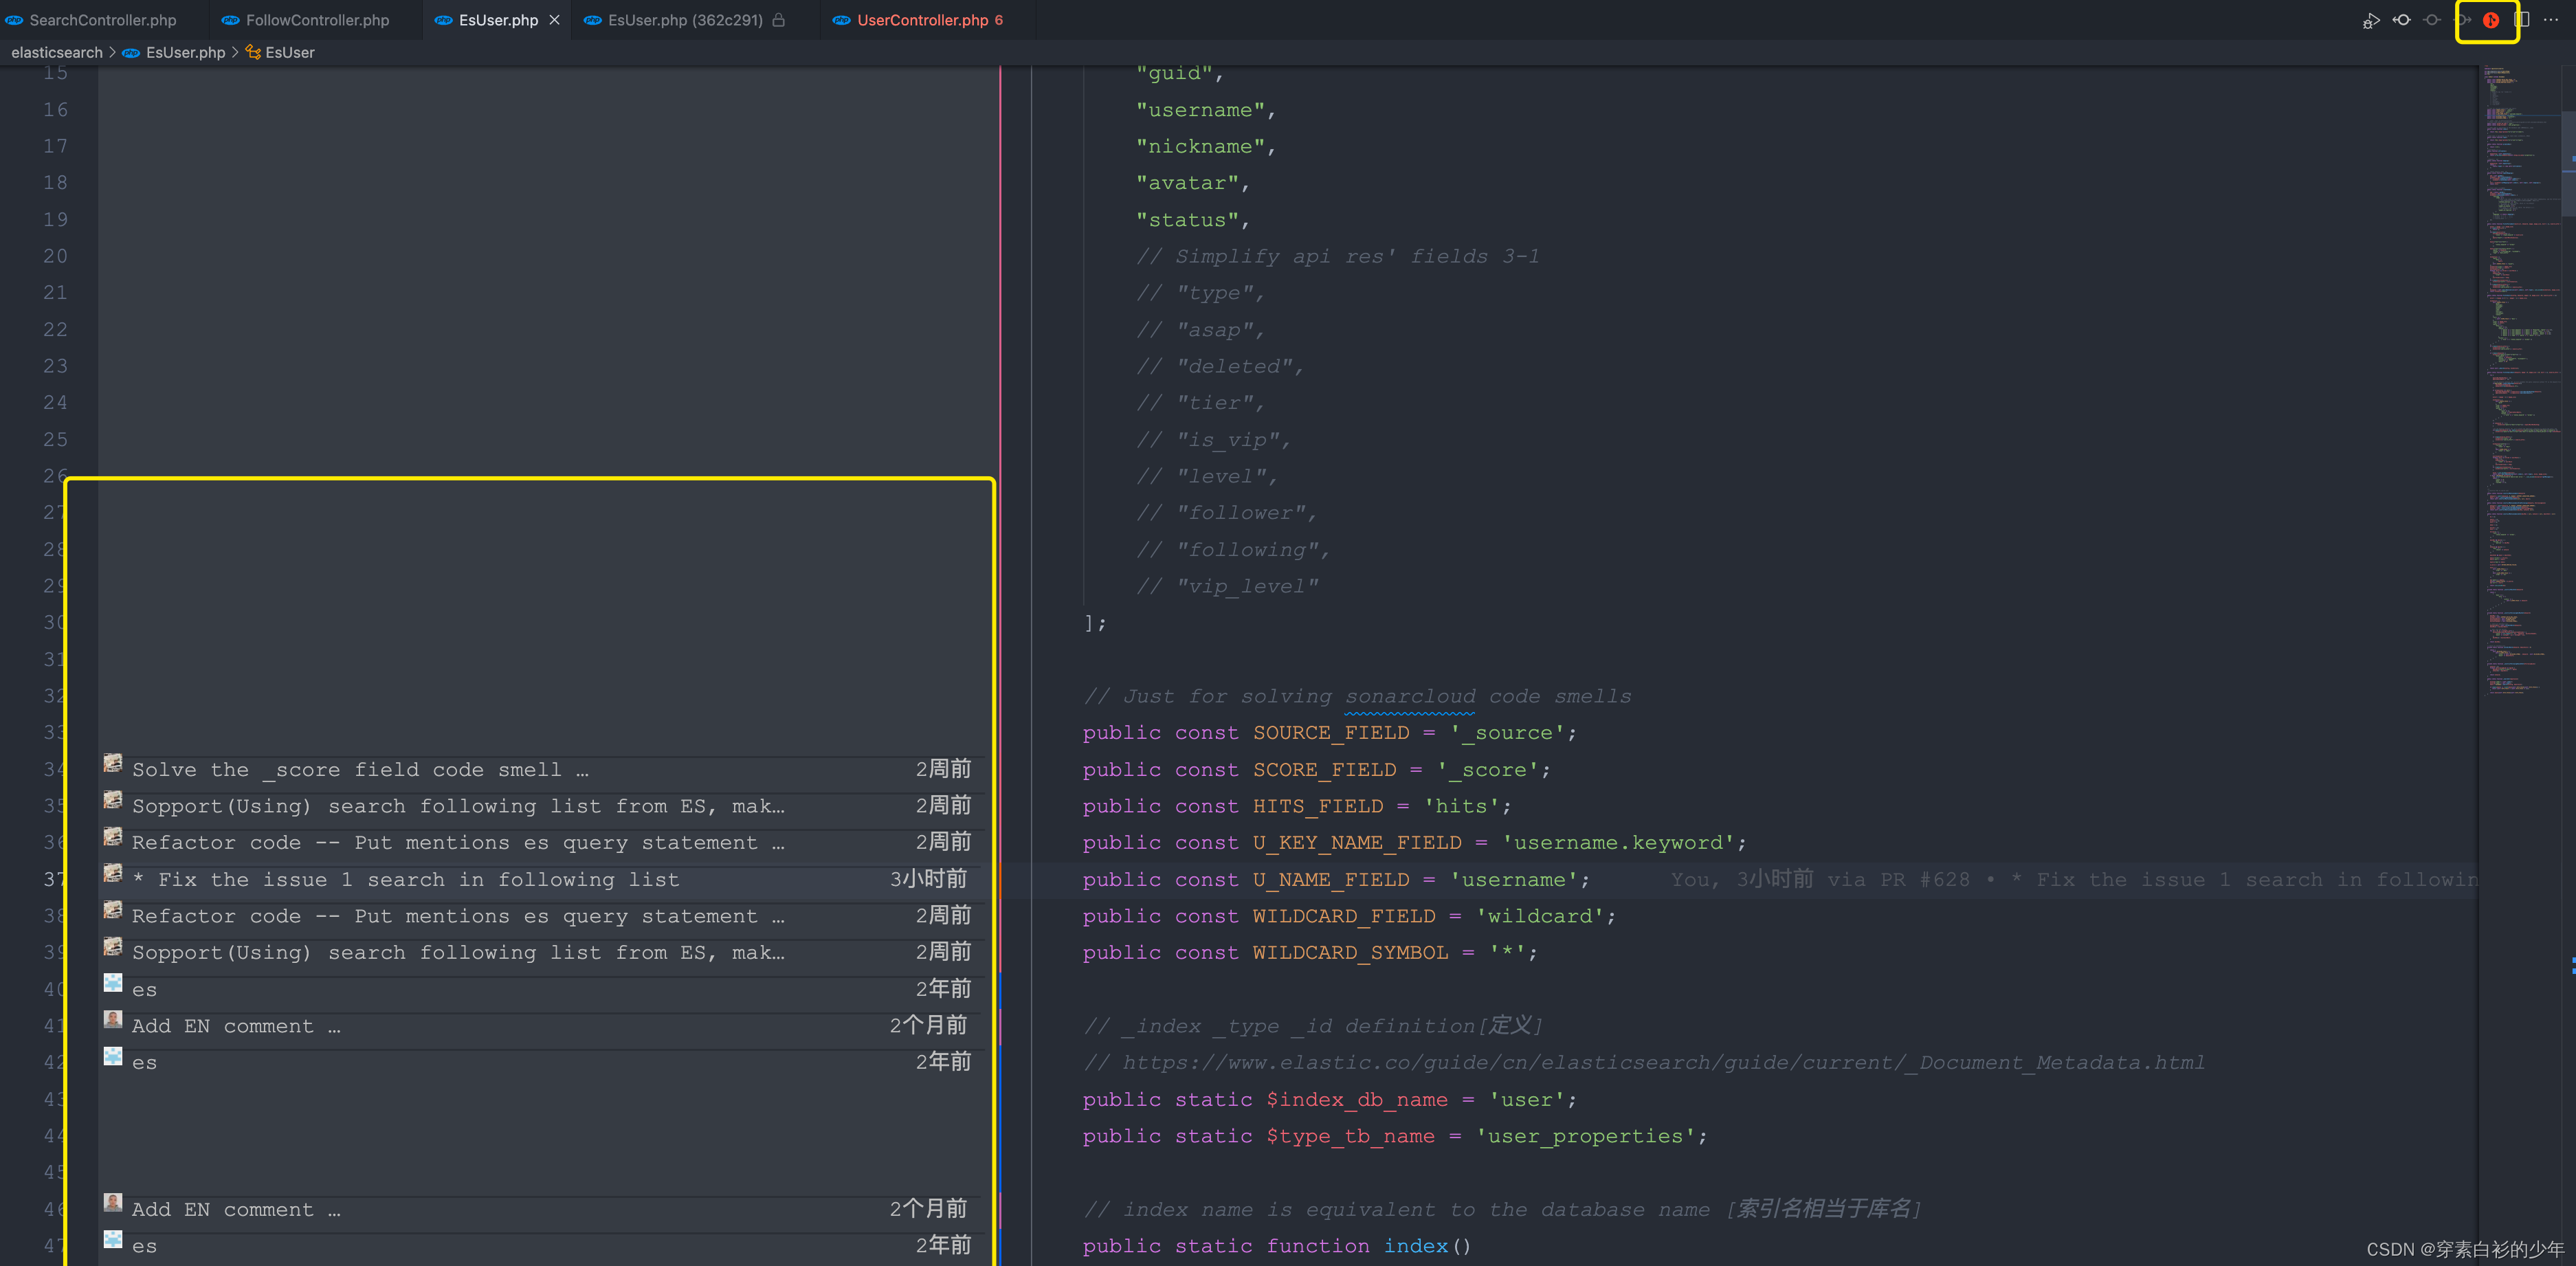This screenshot has width=2576, height=1266.
Task: Switch to the SearchController.php tab
Action: [102, 20]
